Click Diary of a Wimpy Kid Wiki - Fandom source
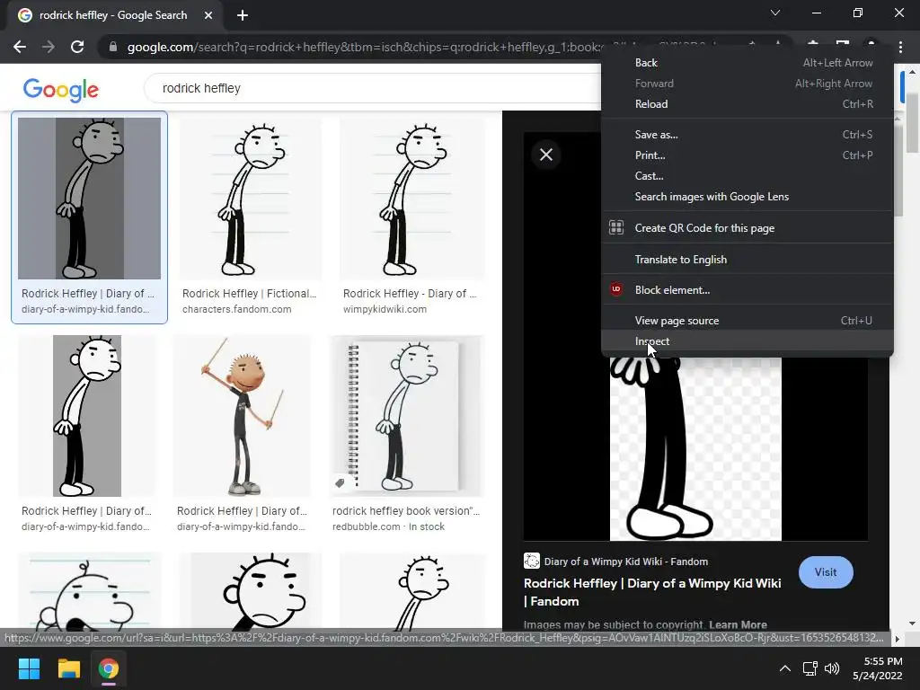Viewport: 920px width, 690px height. [x=626, y=562]
